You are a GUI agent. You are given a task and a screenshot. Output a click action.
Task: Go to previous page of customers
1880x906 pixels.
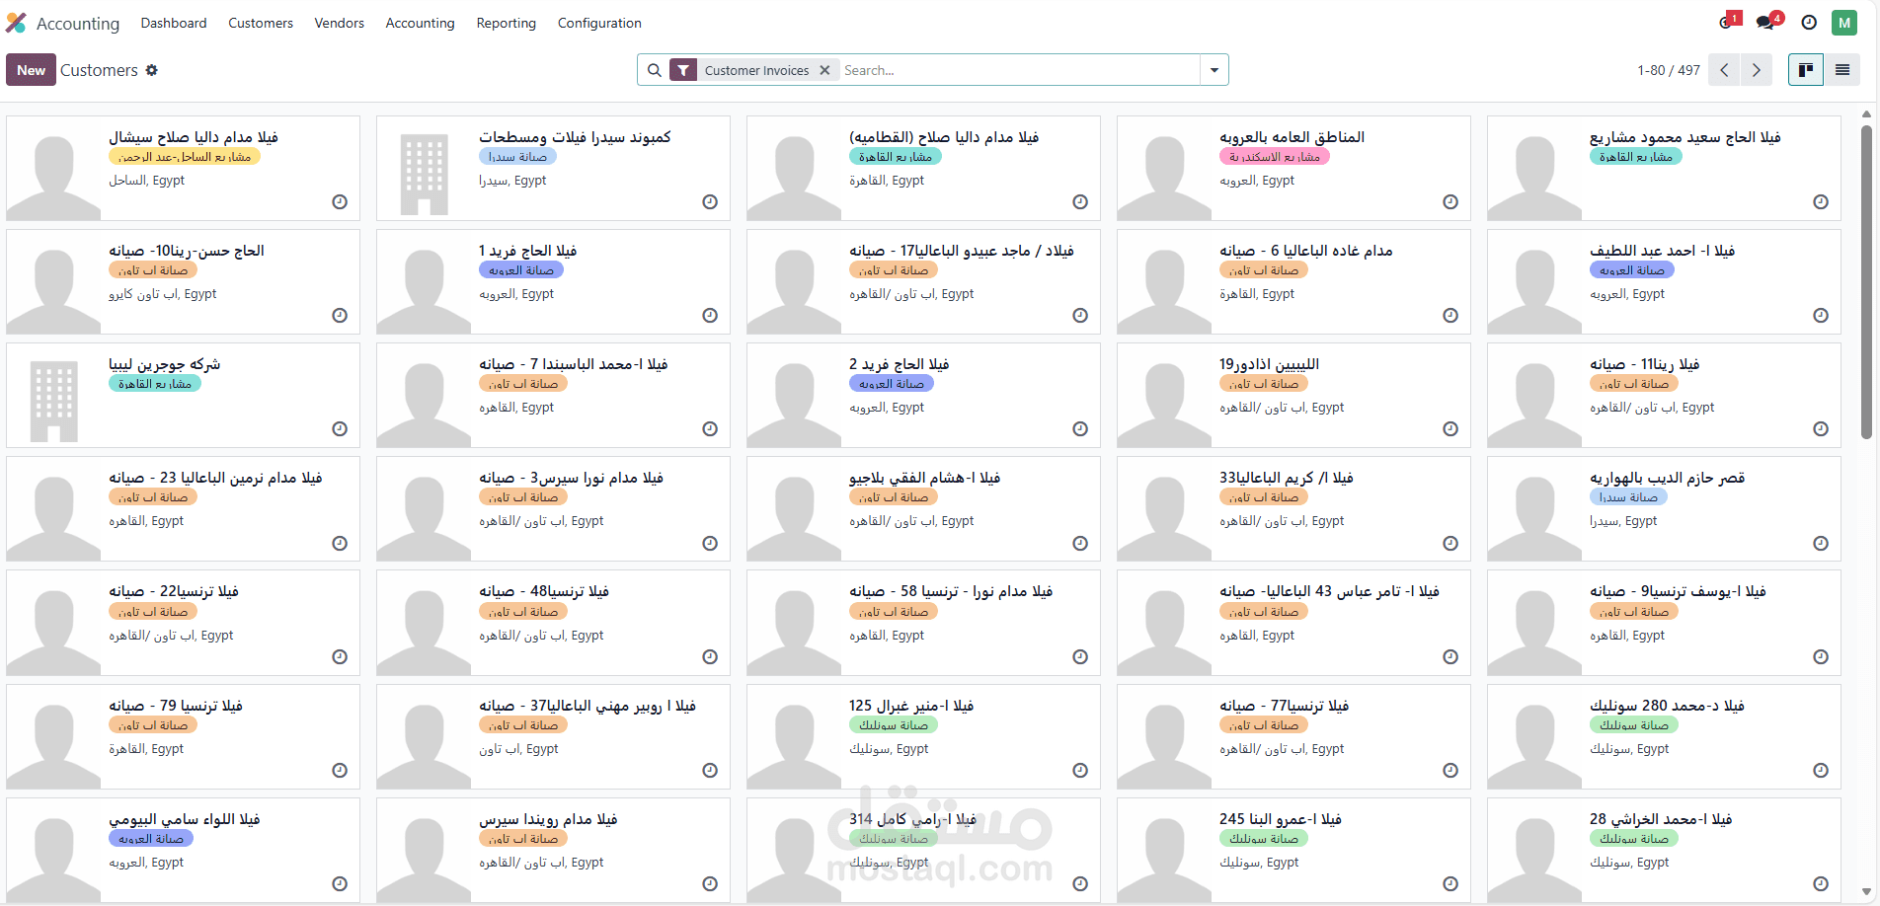[x=1724, y=70]
